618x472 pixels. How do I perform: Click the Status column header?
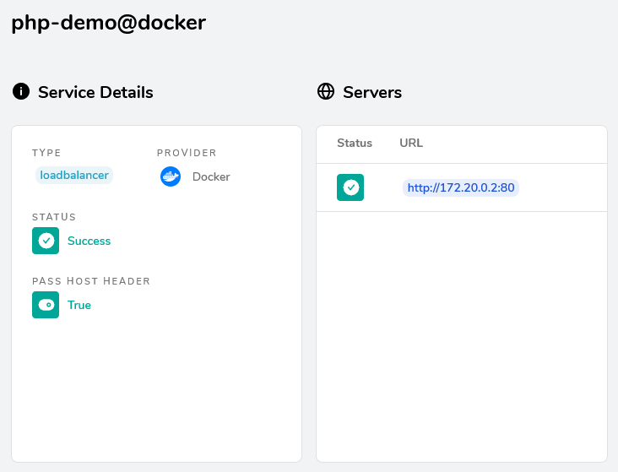pos(355,144)
